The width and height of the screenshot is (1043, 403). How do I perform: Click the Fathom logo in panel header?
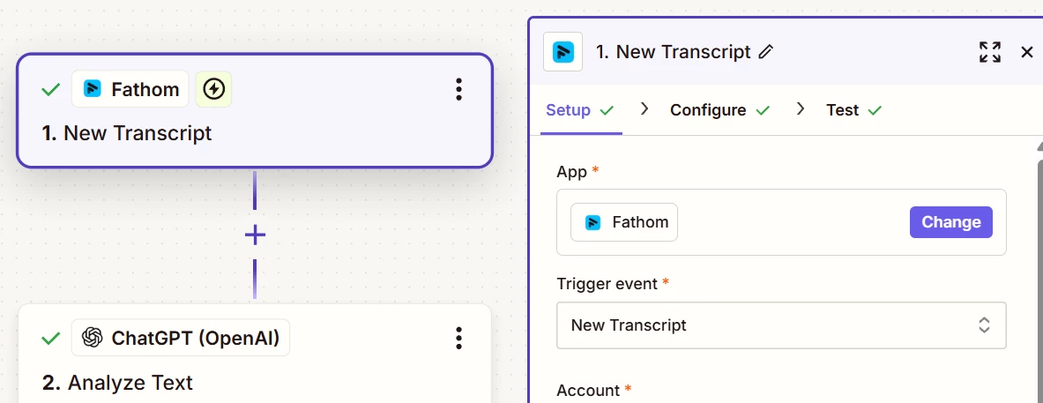tap(562, 52)
